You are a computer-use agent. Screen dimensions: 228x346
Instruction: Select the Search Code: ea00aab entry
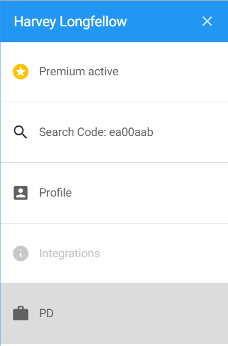(114, 132)
